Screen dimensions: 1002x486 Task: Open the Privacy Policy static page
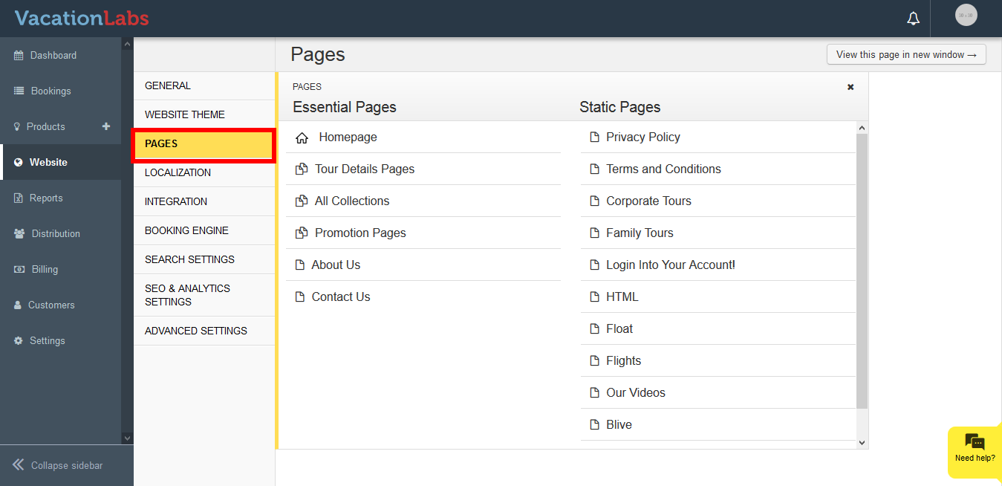(642, 137)
